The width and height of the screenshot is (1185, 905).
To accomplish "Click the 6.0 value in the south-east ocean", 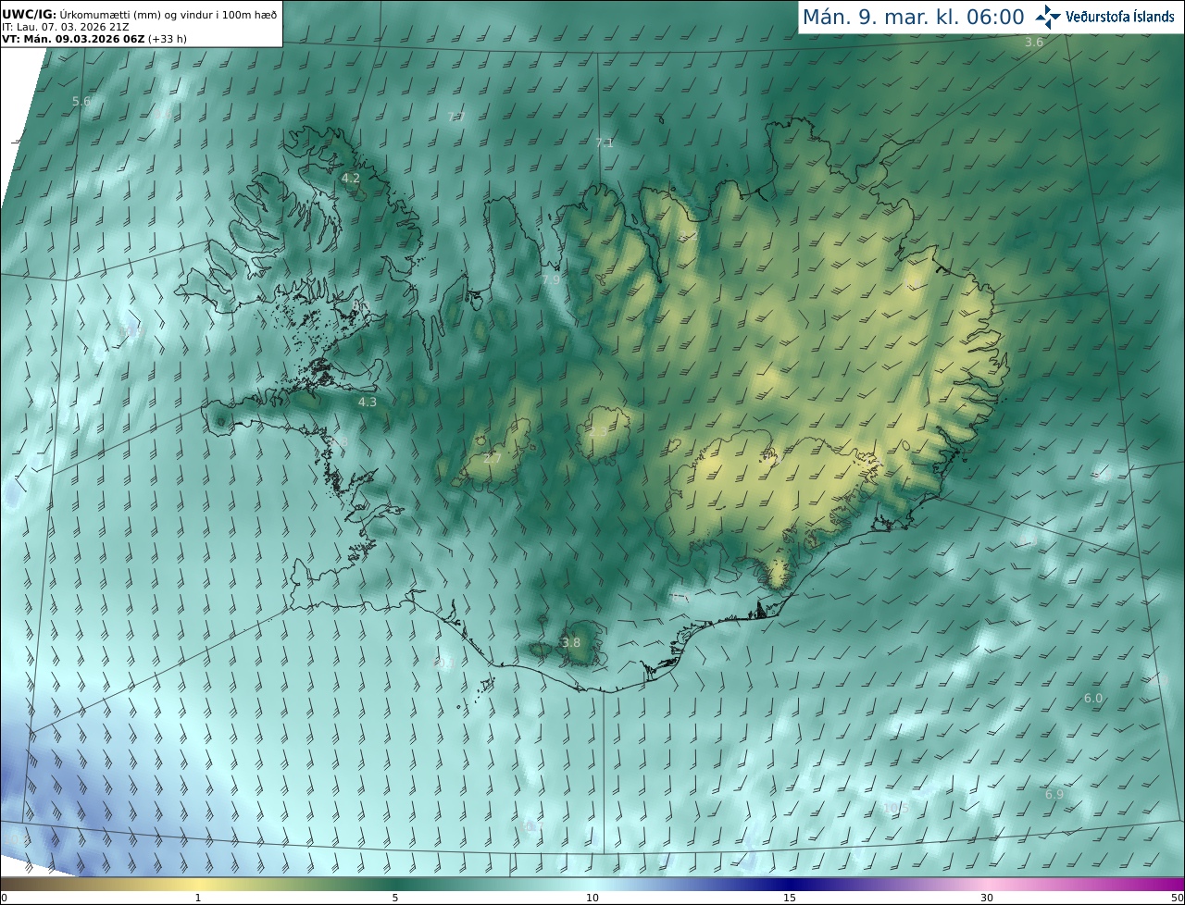I will 1093,699.
